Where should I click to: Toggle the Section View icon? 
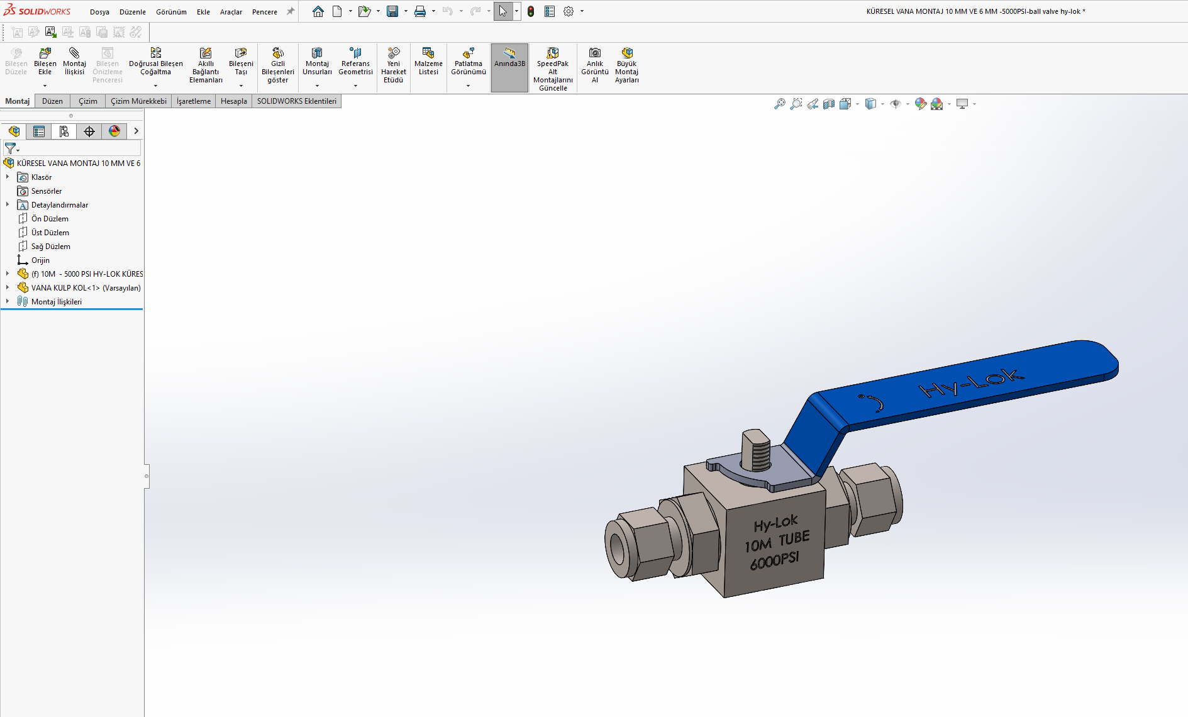coord(829,104)
